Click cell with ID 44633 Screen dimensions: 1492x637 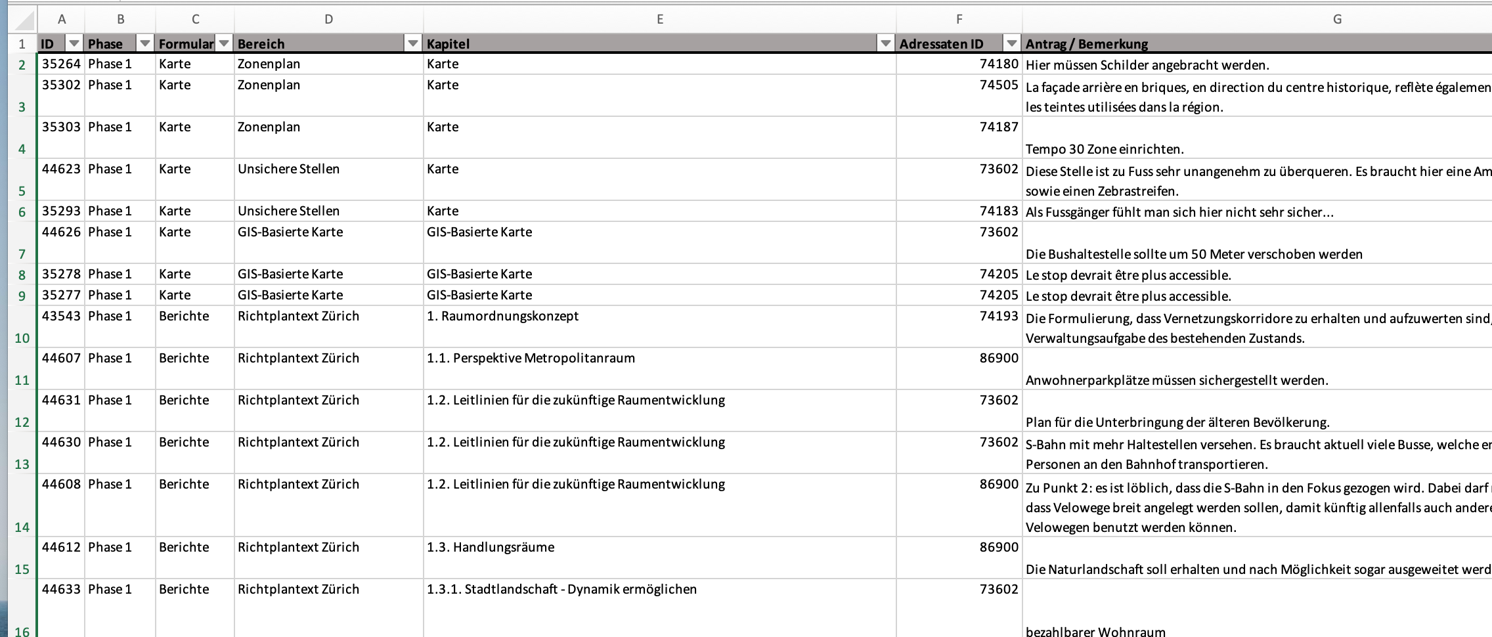(x=62, y=608)
